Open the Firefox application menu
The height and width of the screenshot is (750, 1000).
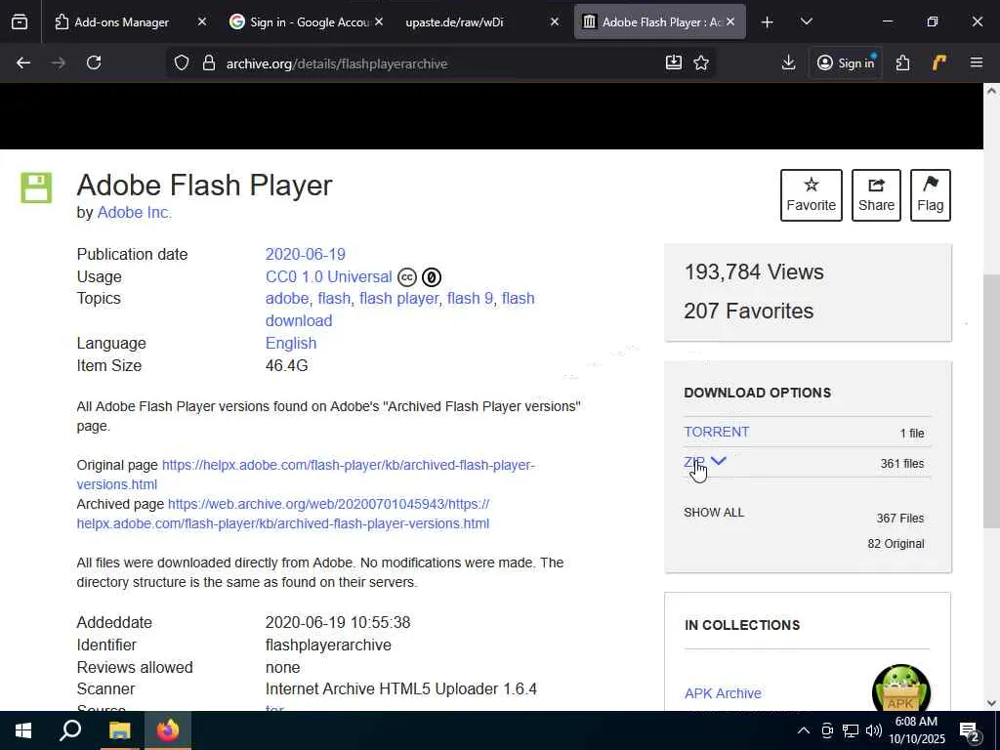point(976,62)
